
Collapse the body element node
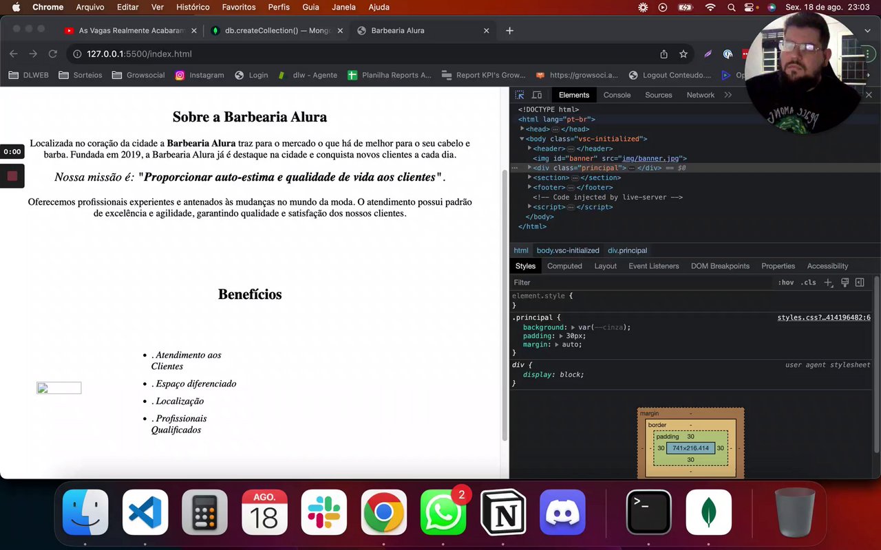click(522, 139)
